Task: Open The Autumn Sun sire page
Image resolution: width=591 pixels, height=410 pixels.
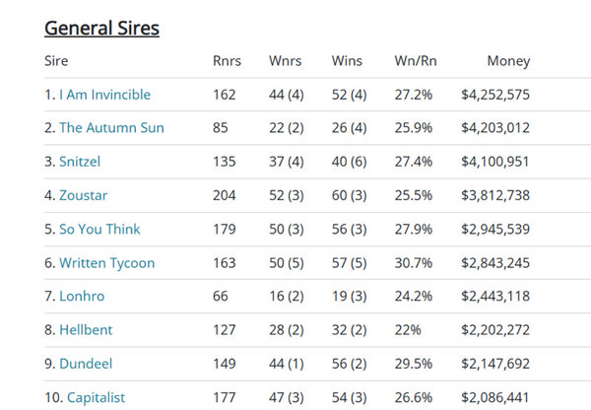Action: (x=111, y=128)
